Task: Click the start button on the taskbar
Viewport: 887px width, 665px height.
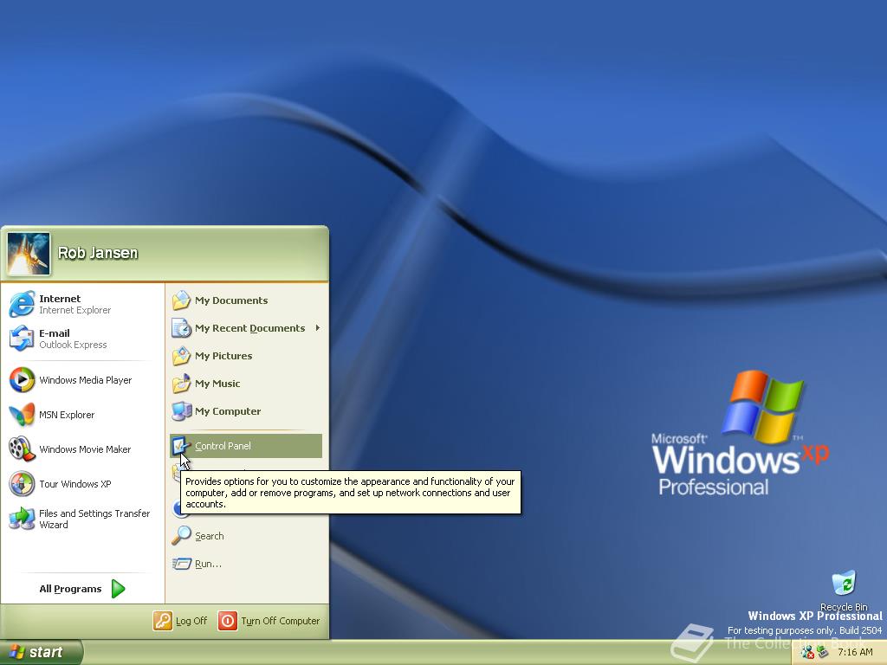Action: tap(42, 652)
